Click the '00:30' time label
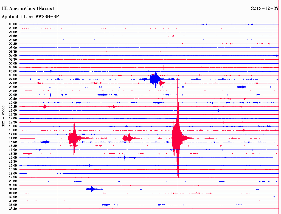The width and height of the screenshot is (281, 214). pyautogui.click(x=13, y=28)
